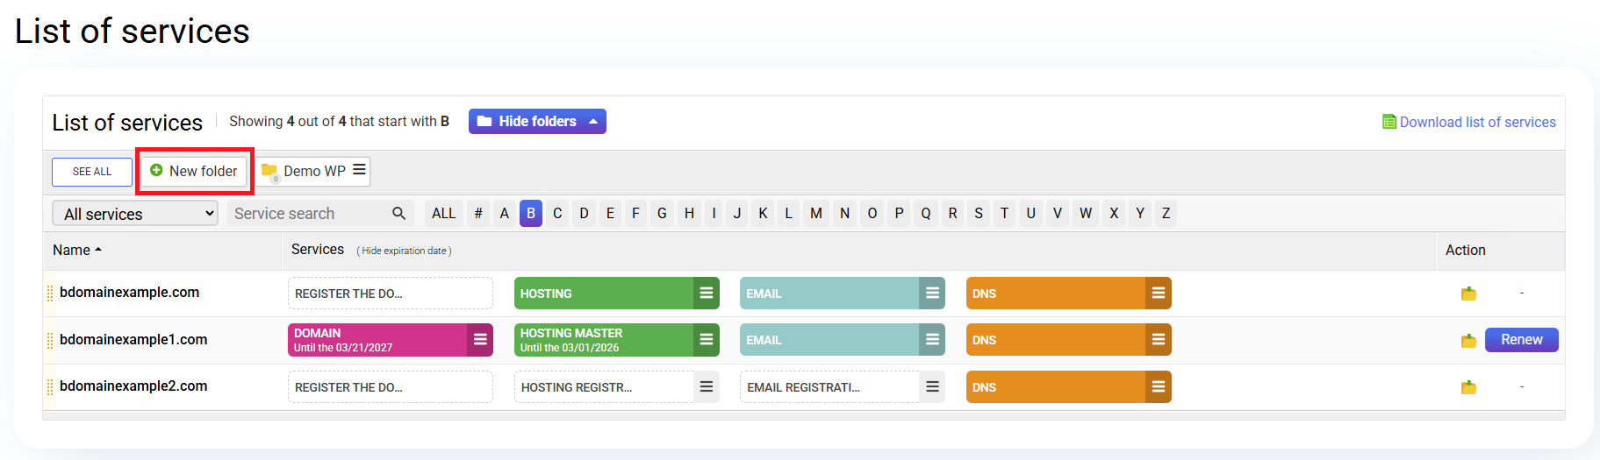1600x460 pixels.
Task: Toggle Hide folders button
Action: tap(537, 122)
